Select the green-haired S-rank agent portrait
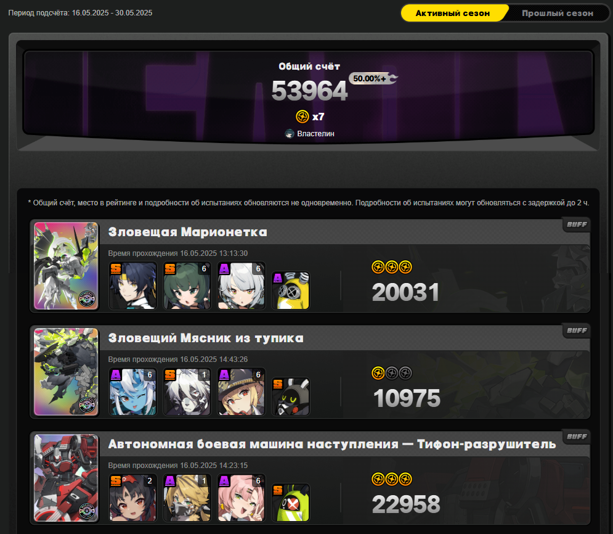Image resolution: width=613 pixels, height=534 pixels. point(187,285)
